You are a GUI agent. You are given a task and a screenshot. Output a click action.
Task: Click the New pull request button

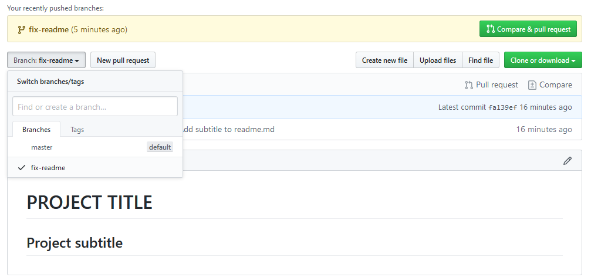[123, 60]
